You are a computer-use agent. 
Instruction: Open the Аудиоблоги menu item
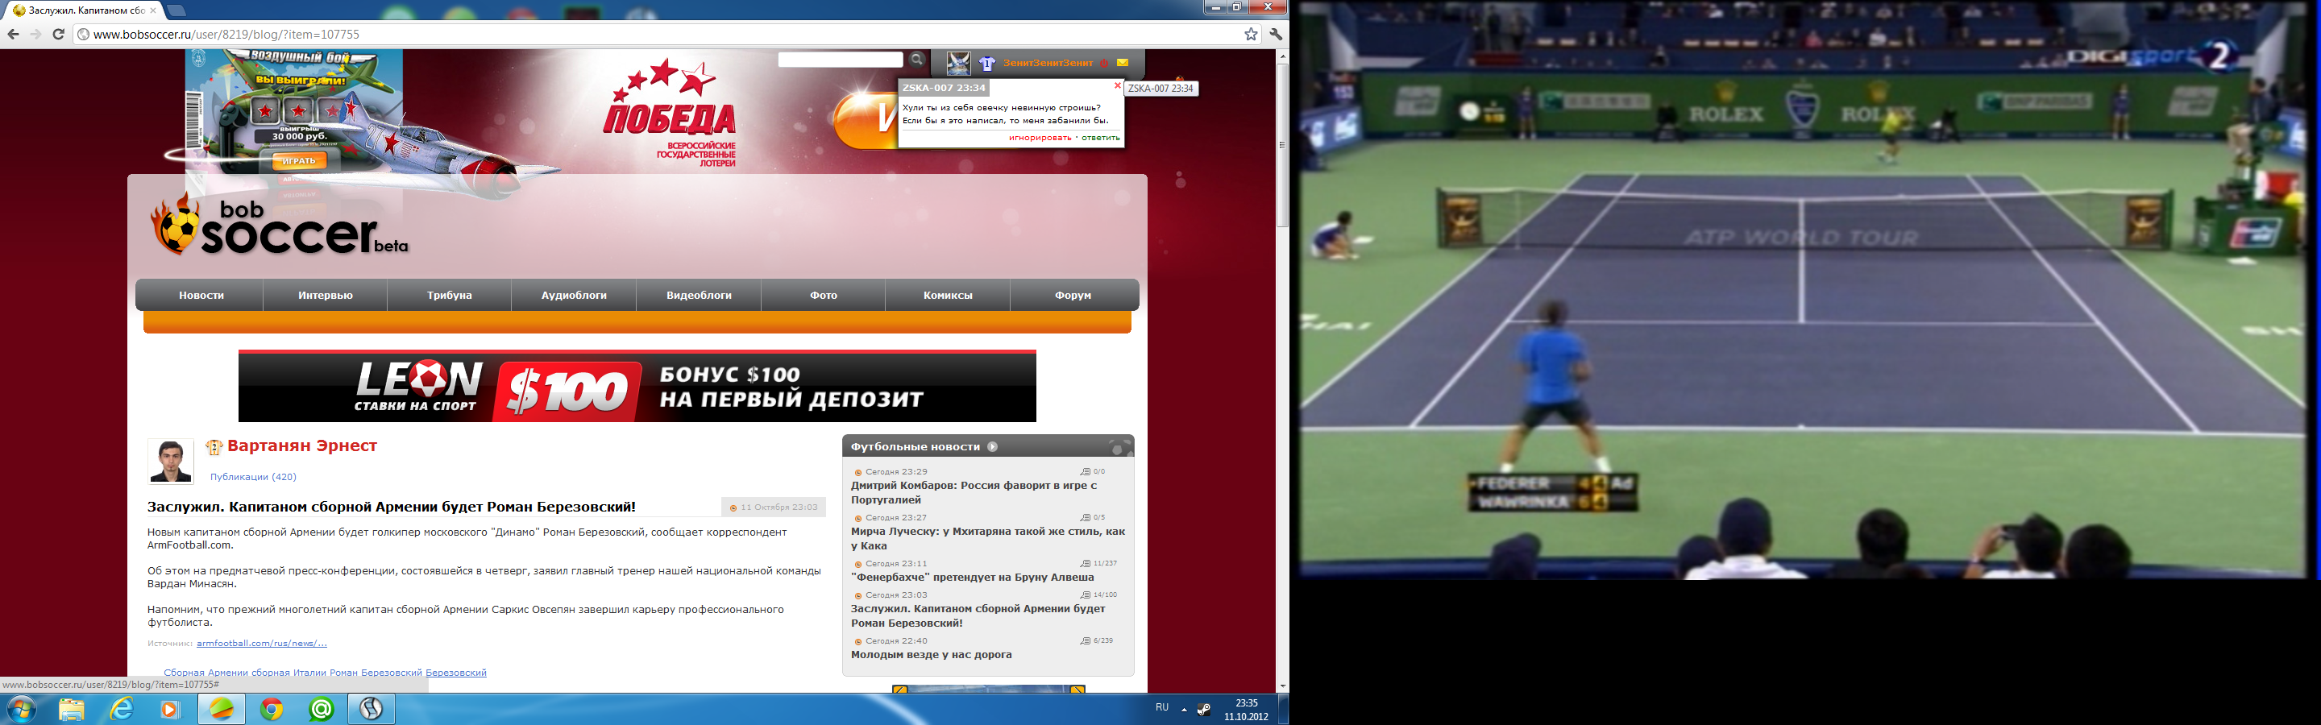coord(574,296)
